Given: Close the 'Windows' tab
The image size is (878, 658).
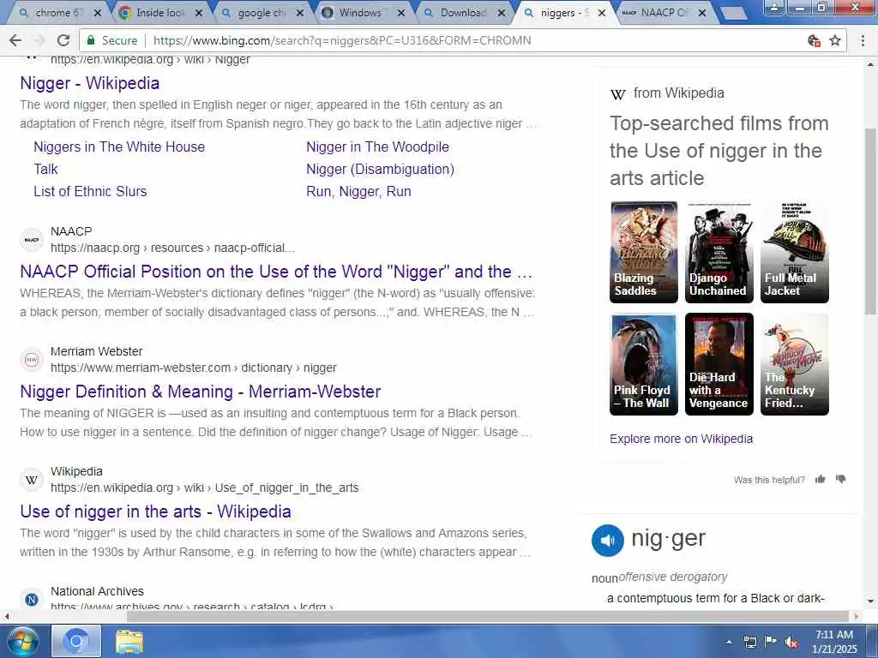Looking at the screenshot, I should point(401,13).
